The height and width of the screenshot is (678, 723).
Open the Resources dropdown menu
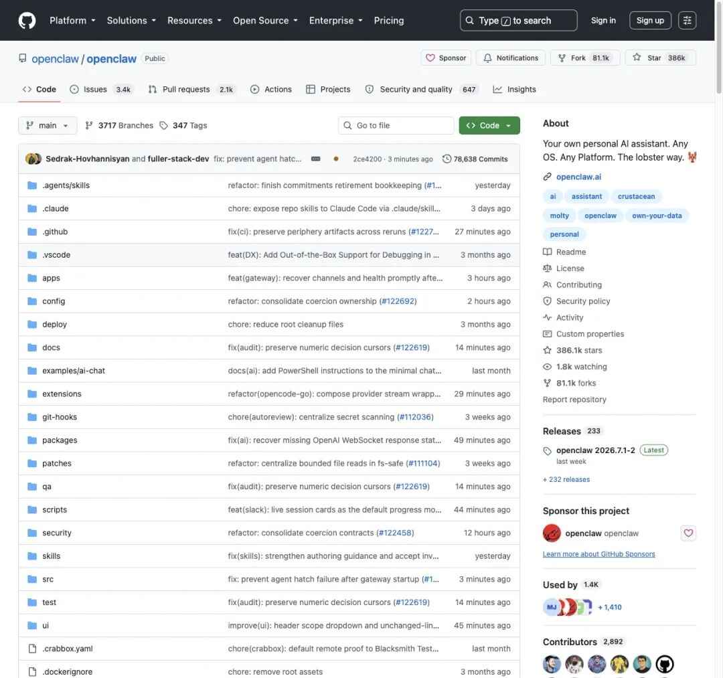[194, 21]
